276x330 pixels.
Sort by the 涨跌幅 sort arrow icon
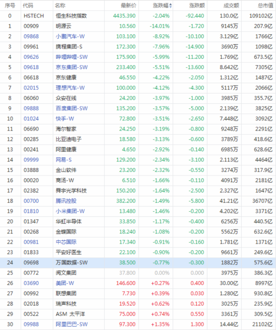tap(170, 6)
